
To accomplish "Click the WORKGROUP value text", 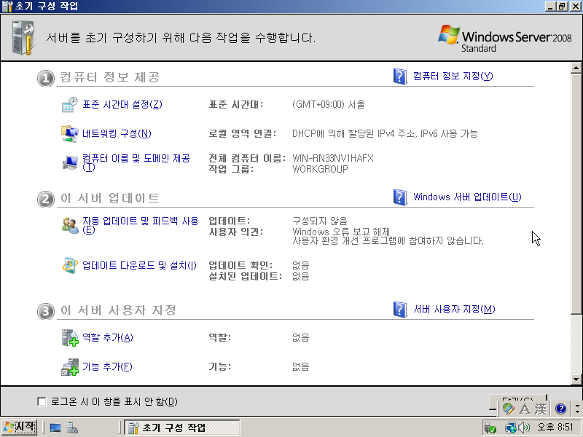I will tap(320, 169).
